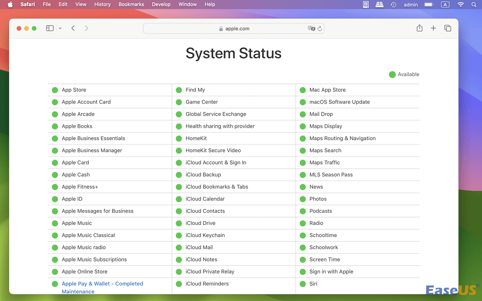Screen dimensions: 482x301
Task: Click the translate icon in address bar
Action: coord(311,28)
